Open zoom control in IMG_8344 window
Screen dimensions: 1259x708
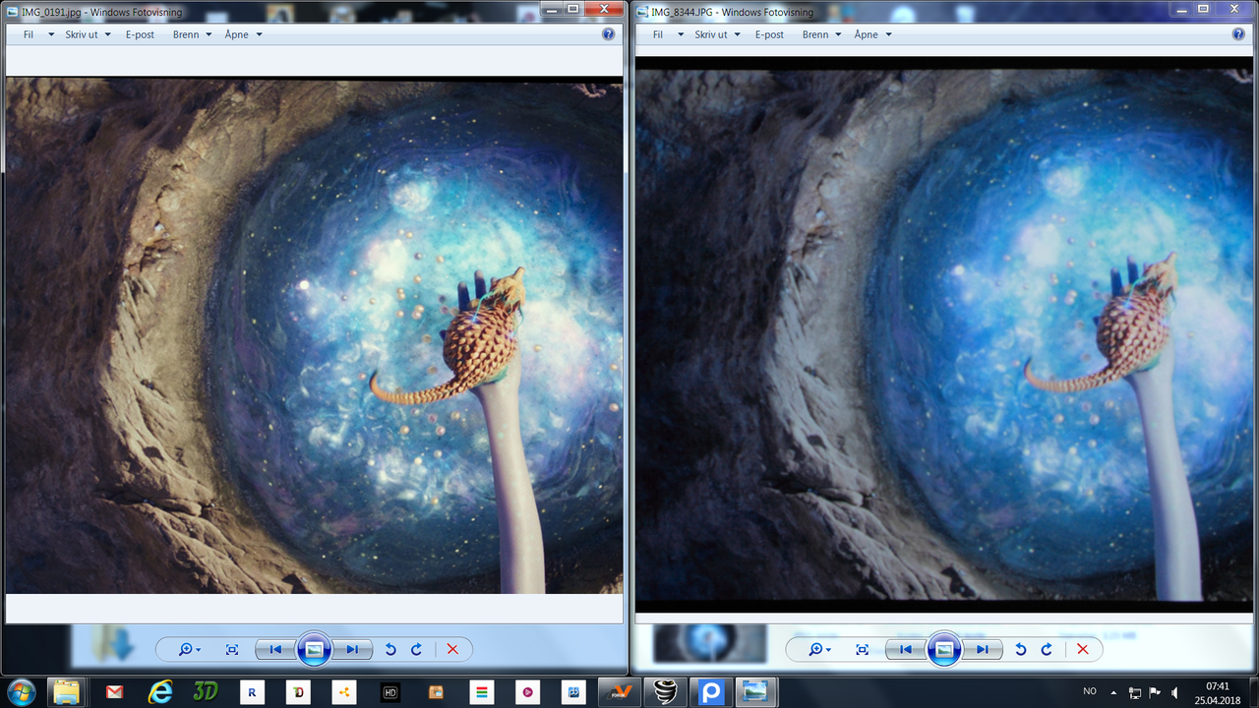point(818,649)
